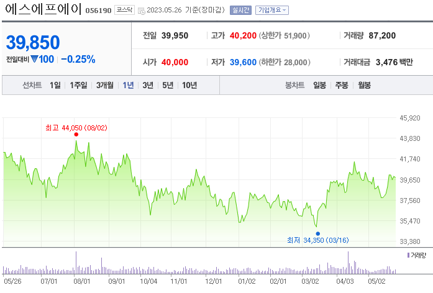The width and height of the screenshot is (433, 293).
Task: Click the current price 39,850
Action: click(33, 42)
